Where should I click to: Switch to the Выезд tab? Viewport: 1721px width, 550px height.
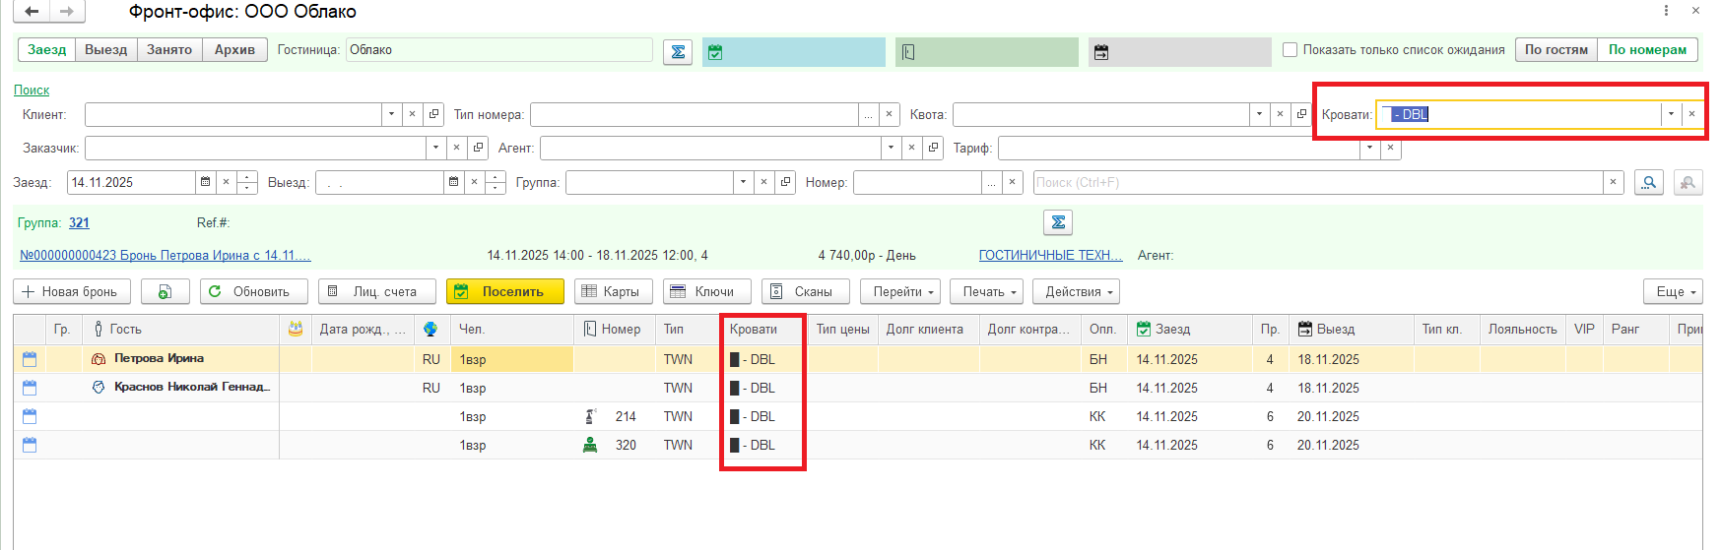click(x=105, y=50)
